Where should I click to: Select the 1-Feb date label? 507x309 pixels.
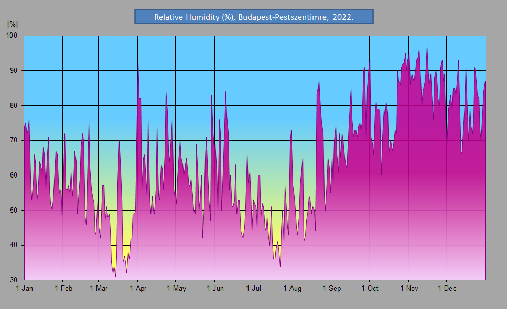tap(63, 289)
